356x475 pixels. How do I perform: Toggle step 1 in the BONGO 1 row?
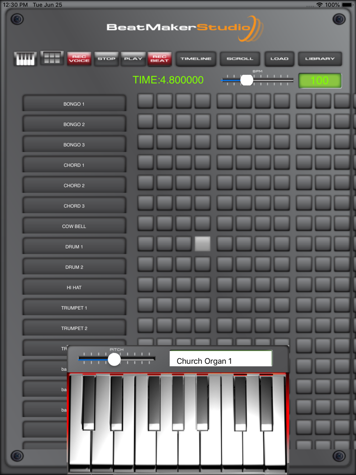pos(146,101)
